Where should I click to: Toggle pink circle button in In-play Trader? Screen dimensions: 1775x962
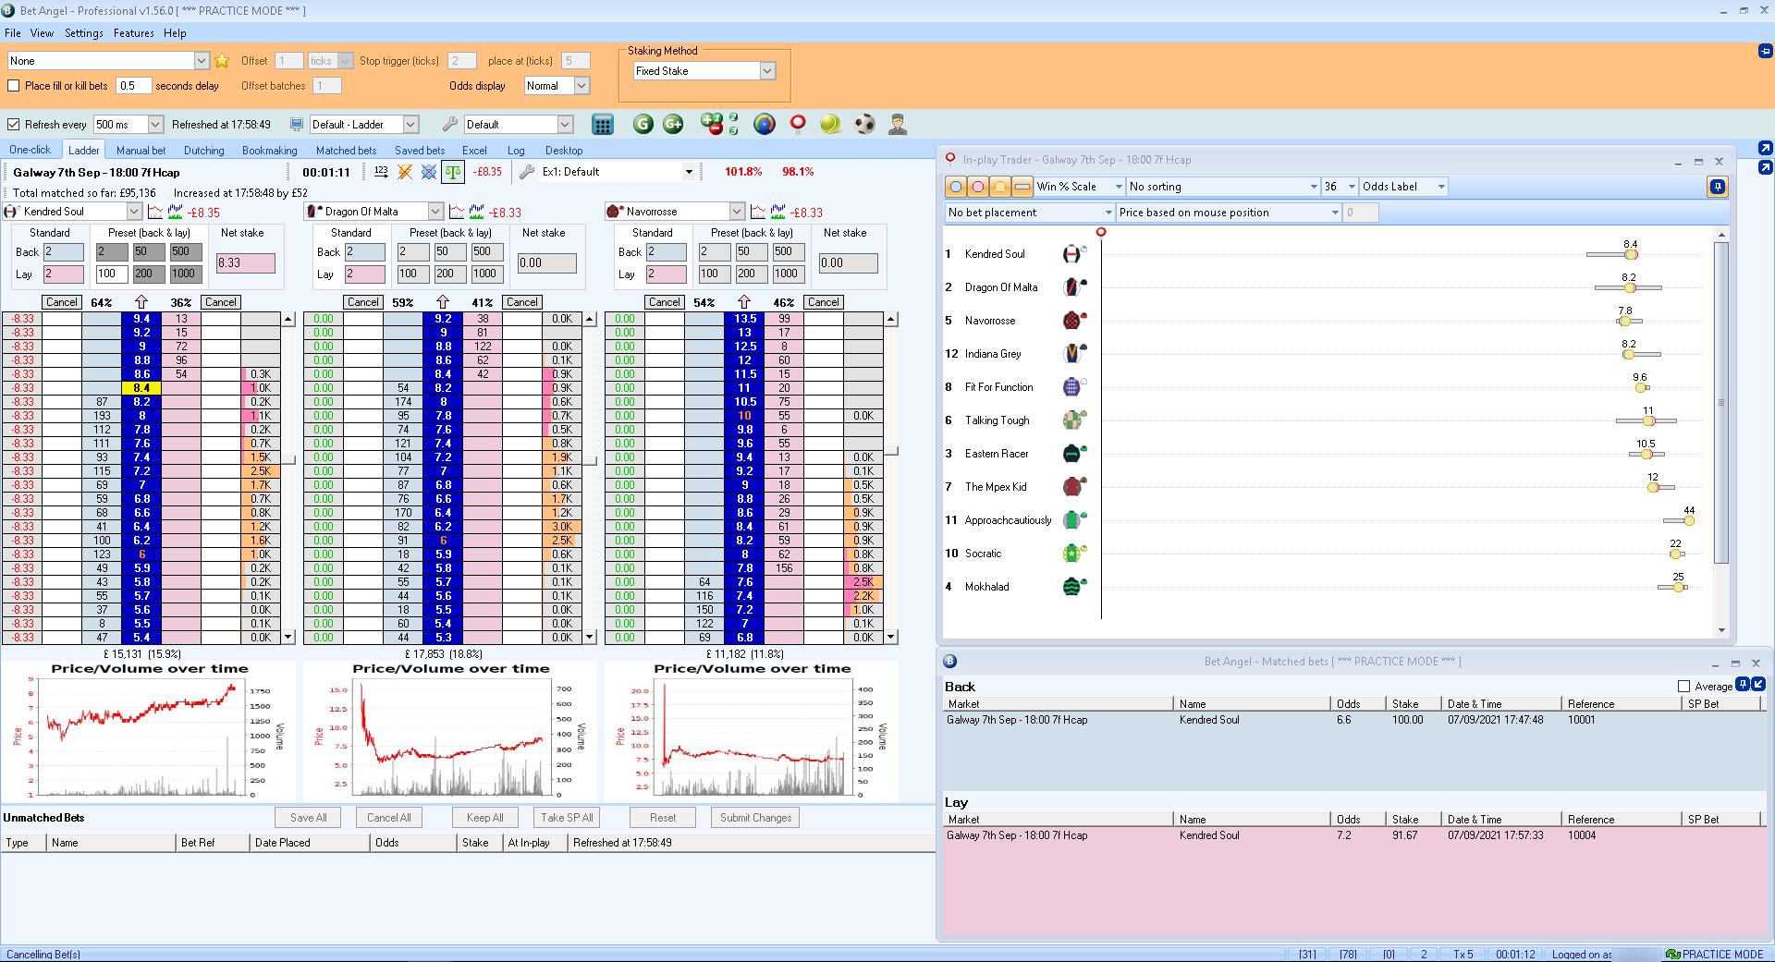pos(978,187)
